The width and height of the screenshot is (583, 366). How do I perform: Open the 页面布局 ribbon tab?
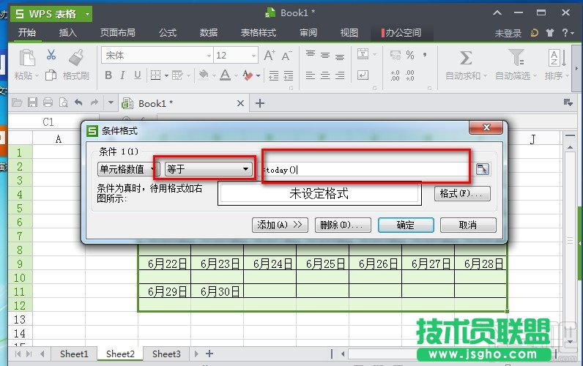point(117,33)
